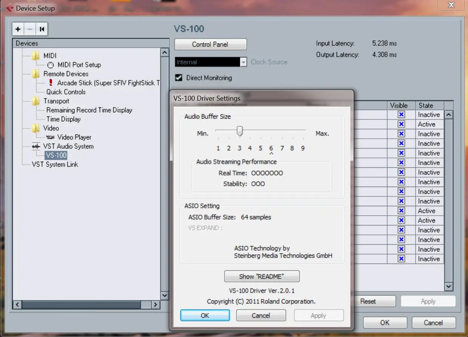Click the "64 samples" ASIO buffer value
The image size is (468, 337).
[256, 217]
